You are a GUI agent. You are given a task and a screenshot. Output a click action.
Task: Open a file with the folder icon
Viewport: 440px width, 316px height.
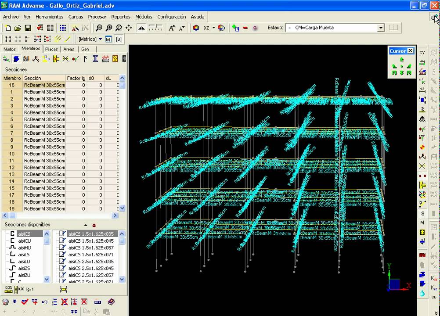point(18,28)
